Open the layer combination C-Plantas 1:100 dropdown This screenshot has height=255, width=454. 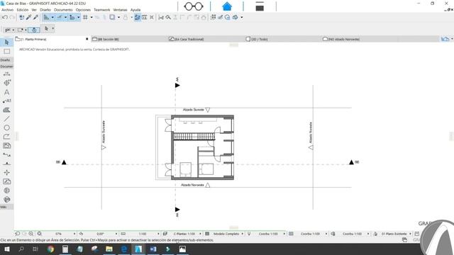200,234
